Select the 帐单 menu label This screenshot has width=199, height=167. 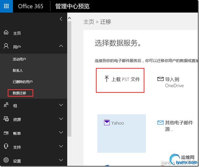tap(17, 133)
